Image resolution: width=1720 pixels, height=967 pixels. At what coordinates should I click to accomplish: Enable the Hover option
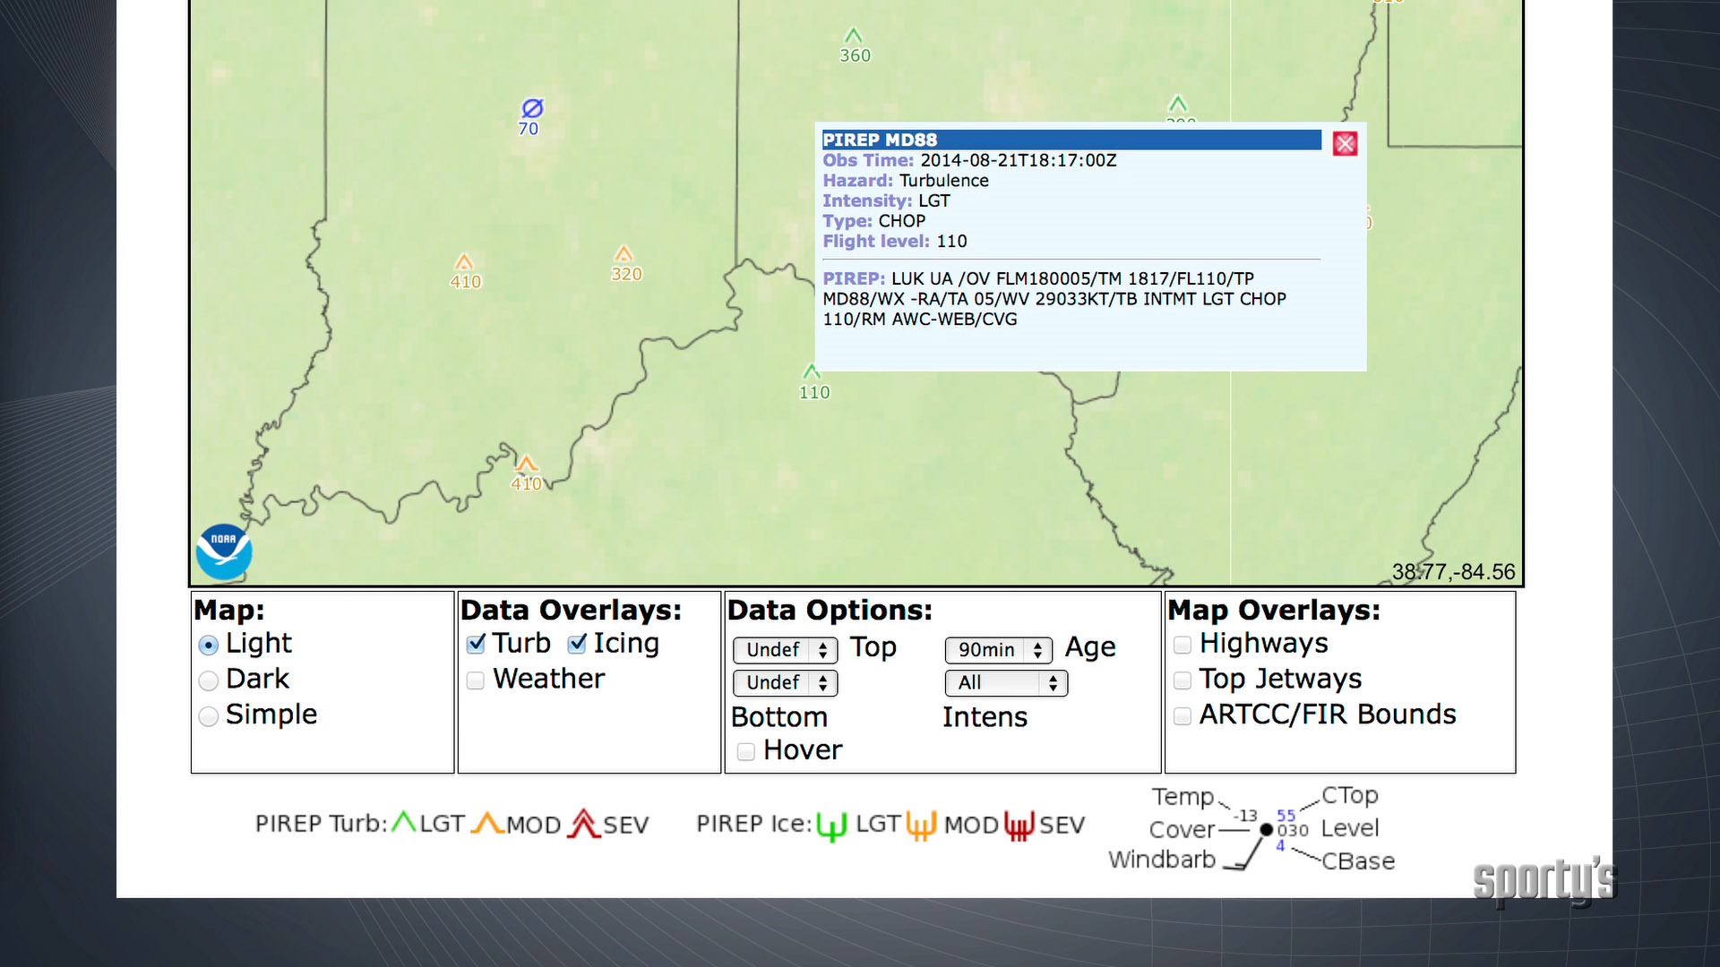coord(745,752)
